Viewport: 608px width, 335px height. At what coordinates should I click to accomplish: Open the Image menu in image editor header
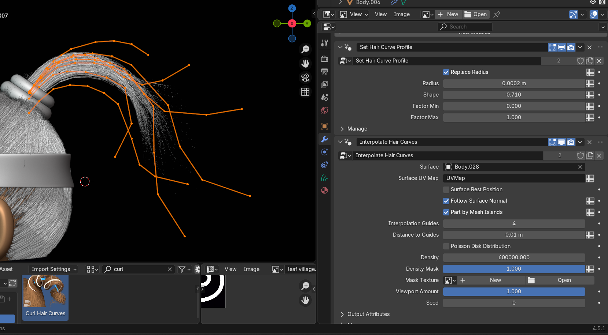[x=402, y=14]
